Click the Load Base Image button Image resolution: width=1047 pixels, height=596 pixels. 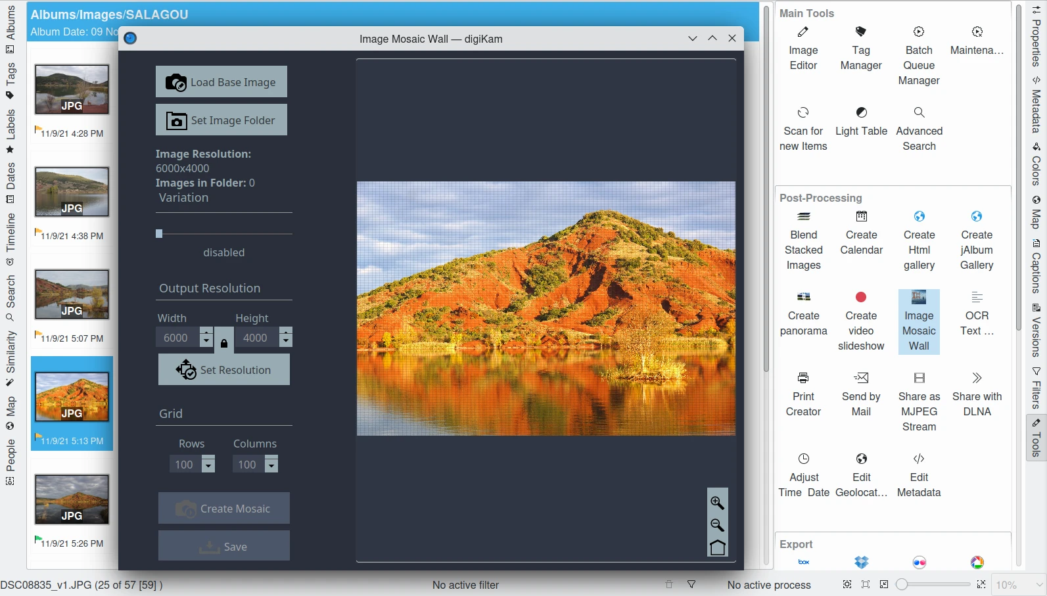[221, 82]
